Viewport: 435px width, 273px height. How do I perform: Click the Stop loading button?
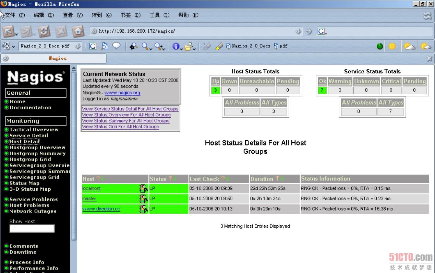pos(61,32)
